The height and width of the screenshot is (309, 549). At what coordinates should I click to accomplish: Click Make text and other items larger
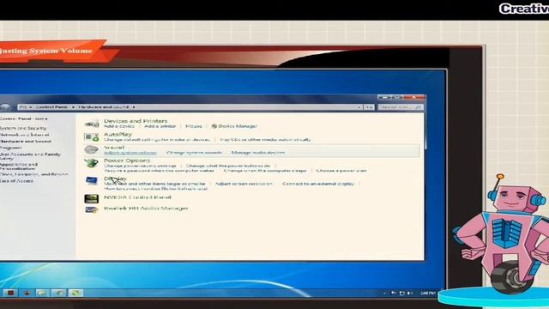tap(154, 184)
